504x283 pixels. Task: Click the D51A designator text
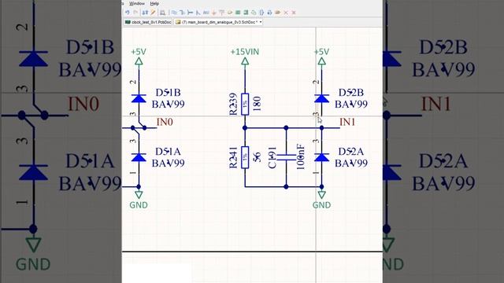tap(168, 152)
